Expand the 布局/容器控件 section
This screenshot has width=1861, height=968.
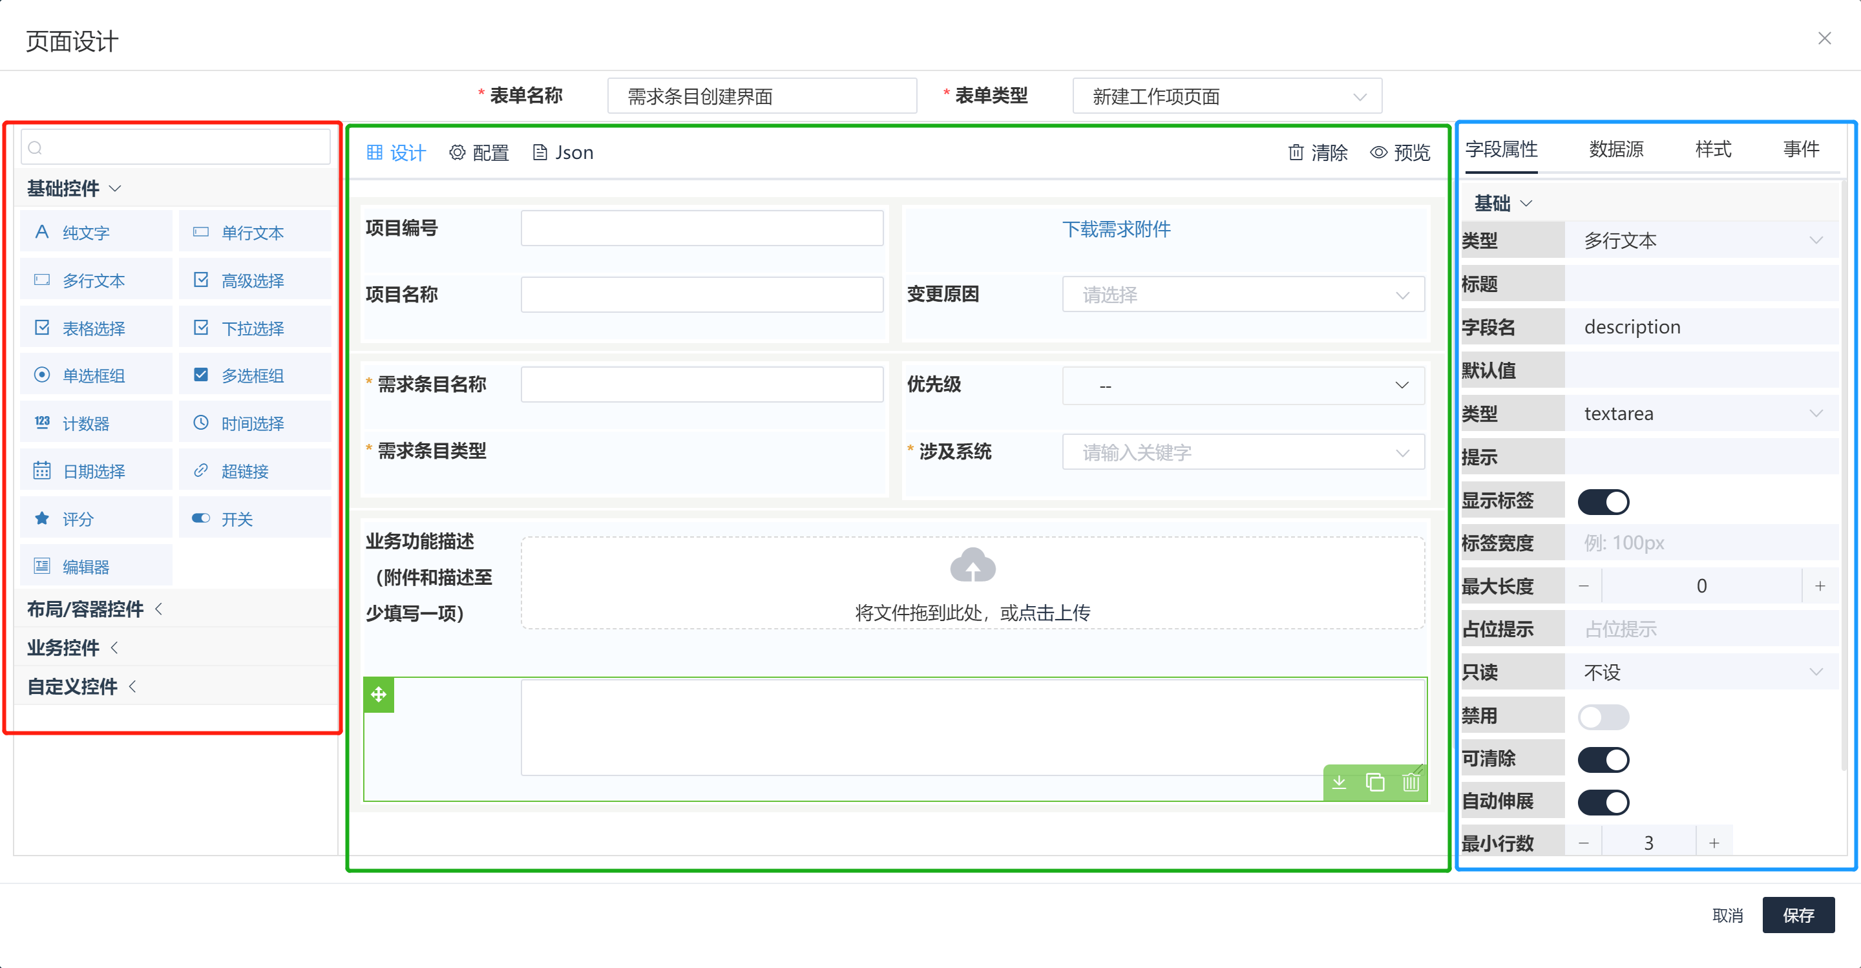(94, 609)
